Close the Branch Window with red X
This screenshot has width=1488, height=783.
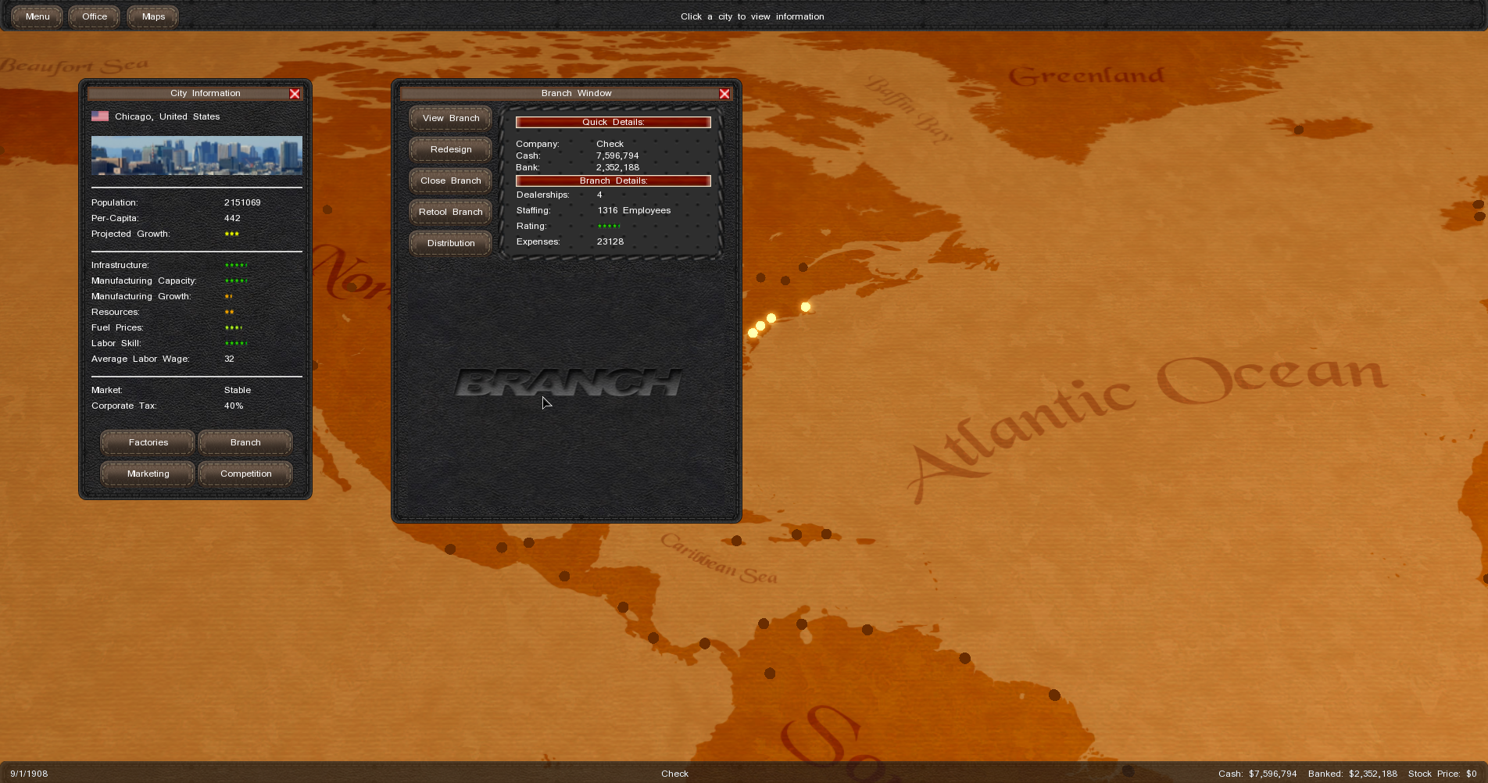pos(724,94)
